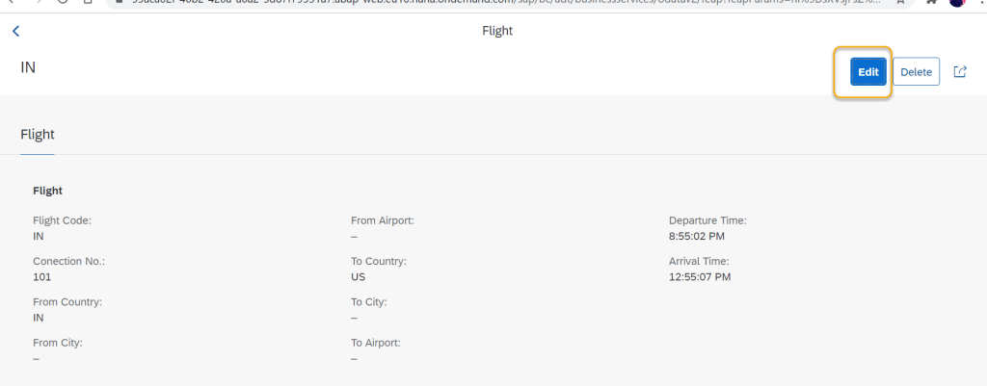This screenshot has width=987, height=386.
Task: Open the browser extensions puzzle icon
Action: point(930,3)
